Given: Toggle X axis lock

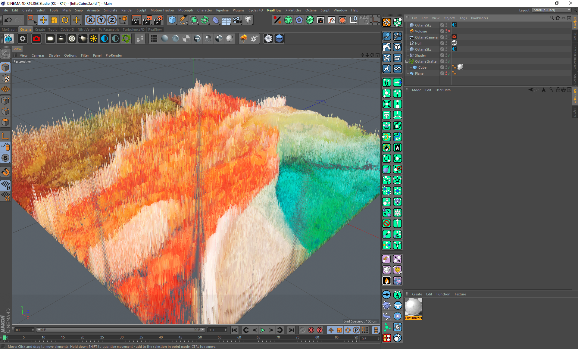Looking at the screenshot, I should (x=90, y=20).
